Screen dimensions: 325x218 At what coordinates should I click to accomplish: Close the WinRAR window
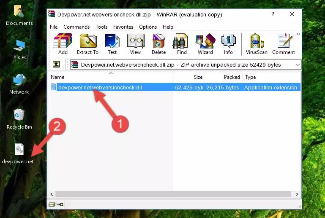292,14
